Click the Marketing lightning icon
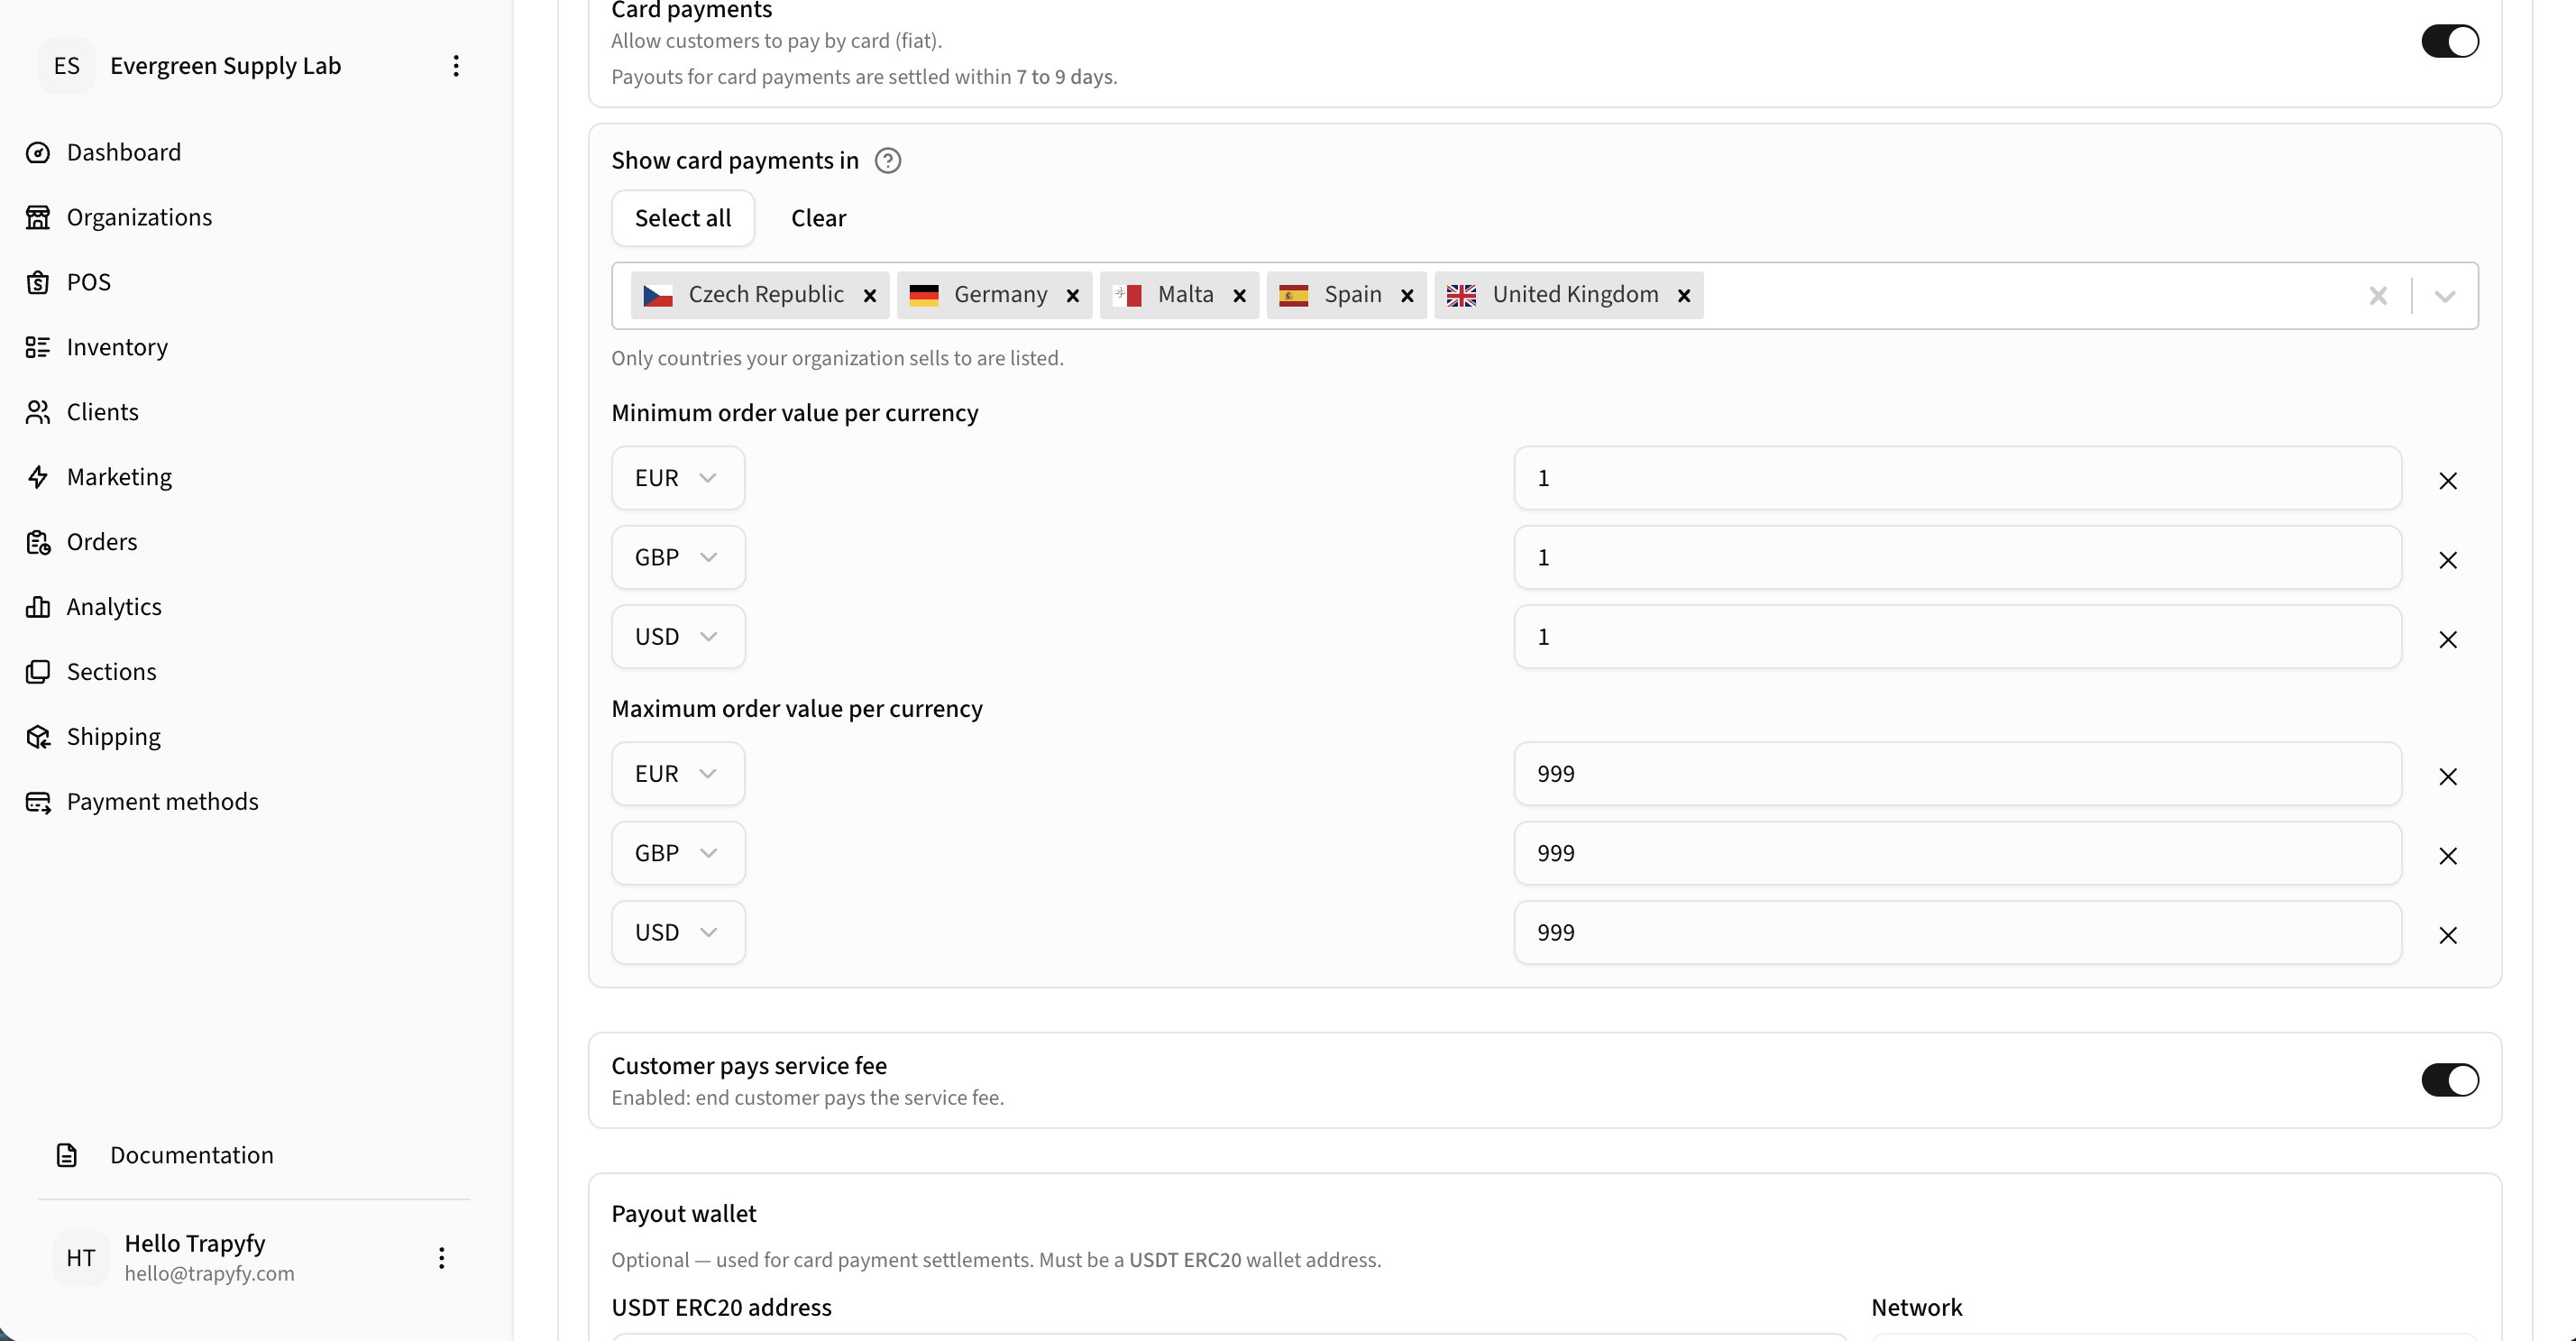The image size is (2576, 1341). coord(38,477)
